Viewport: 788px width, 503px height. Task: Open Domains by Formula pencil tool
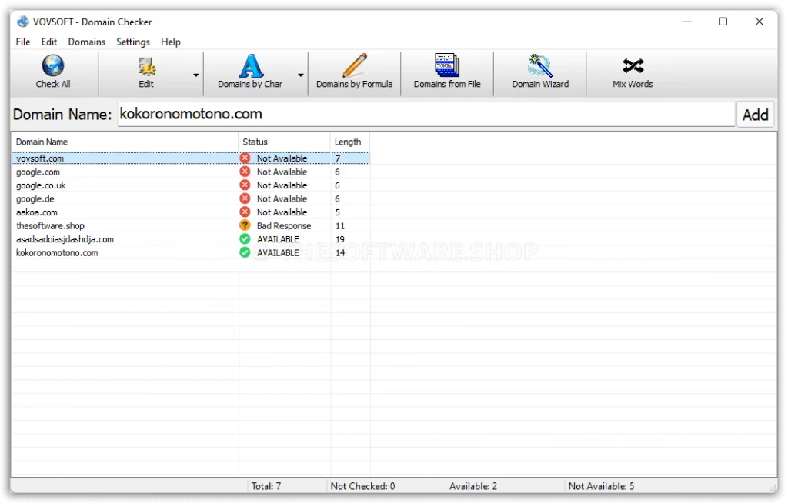pos(354,72)
